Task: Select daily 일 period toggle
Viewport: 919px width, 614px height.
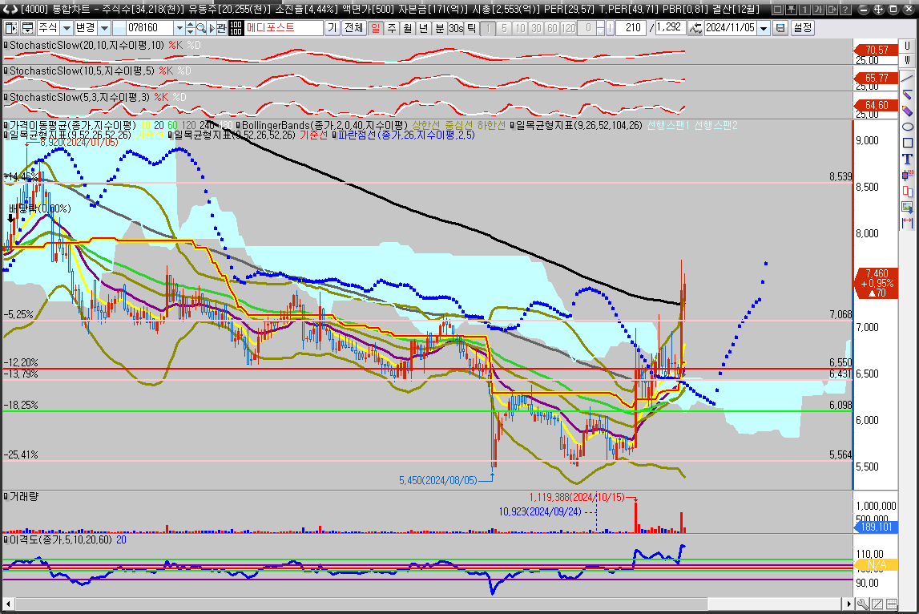Action: click(375, 27)
